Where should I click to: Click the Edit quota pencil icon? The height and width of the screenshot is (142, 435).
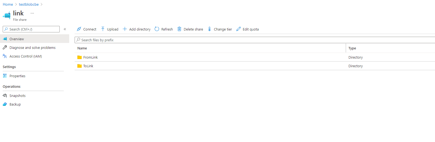(x=239, y=29)
